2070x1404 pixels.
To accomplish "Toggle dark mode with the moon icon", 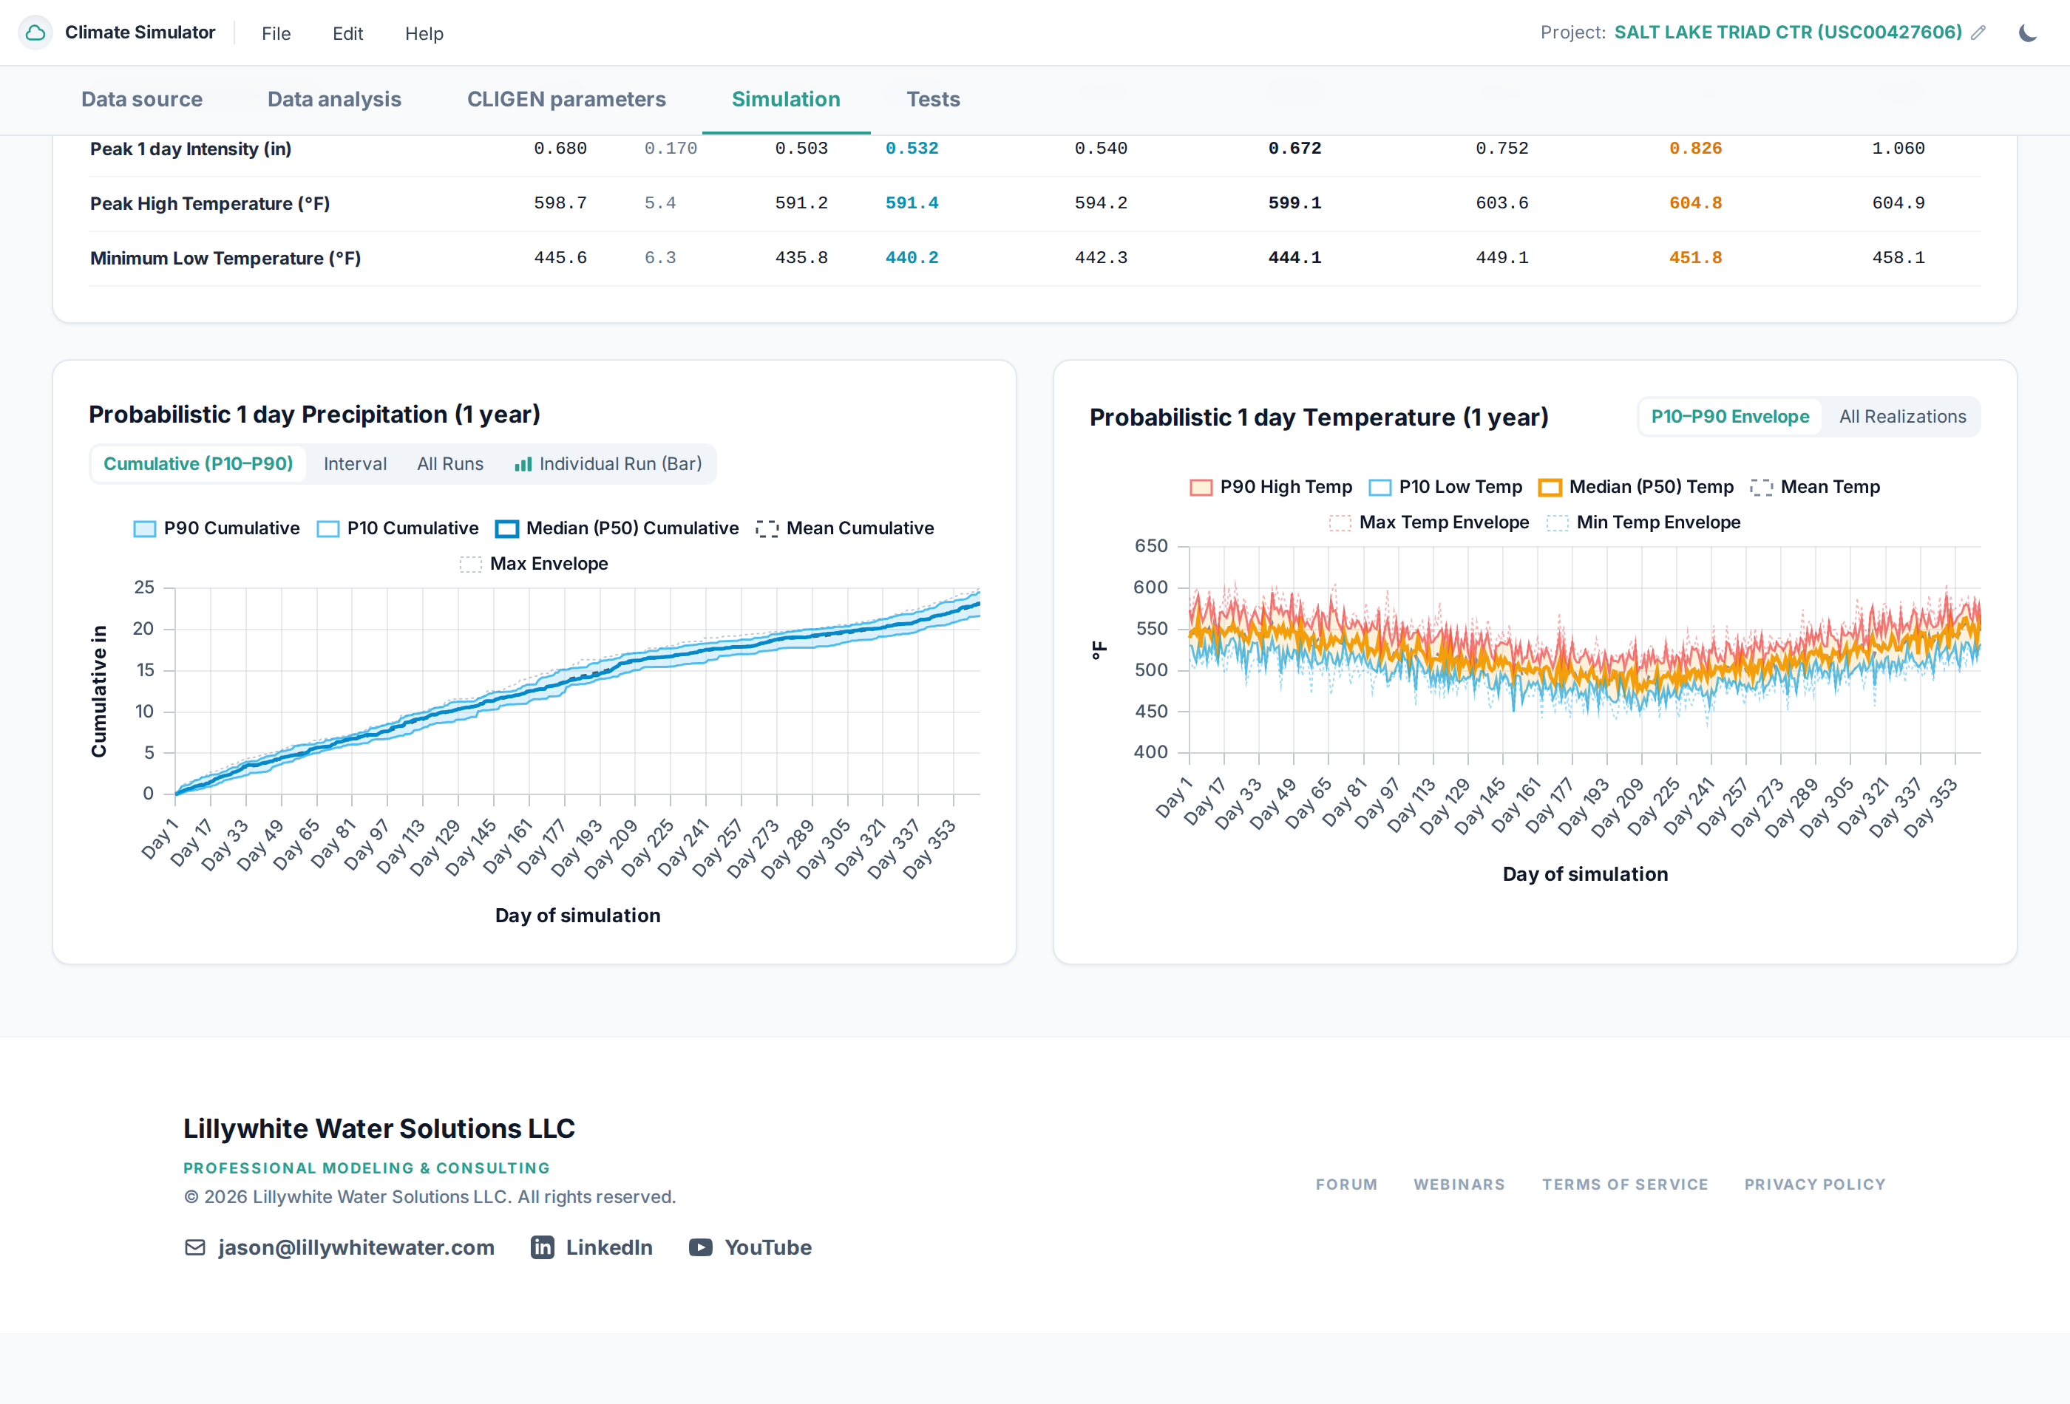I will point(2028,33).
